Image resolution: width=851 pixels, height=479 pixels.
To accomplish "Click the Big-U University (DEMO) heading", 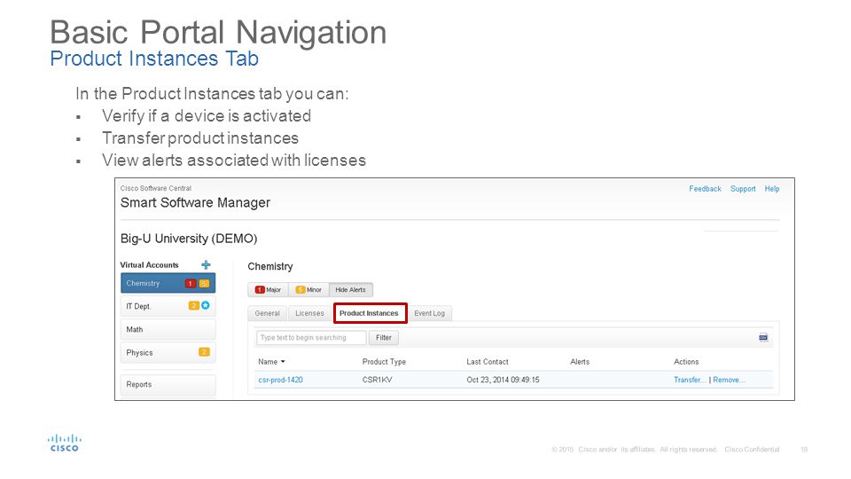I will click(189, 239).
